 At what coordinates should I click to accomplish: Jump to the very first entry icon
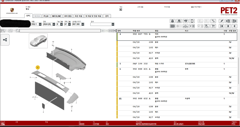tap(221, 26)
